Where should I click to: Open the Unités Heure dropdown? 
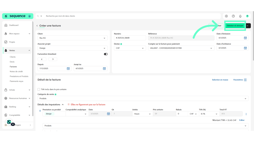142,114
